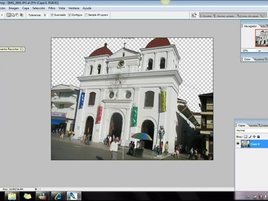Screen dimensions: 268x201
Task: Click the Tolerancia value field
Action: [45, 15]
